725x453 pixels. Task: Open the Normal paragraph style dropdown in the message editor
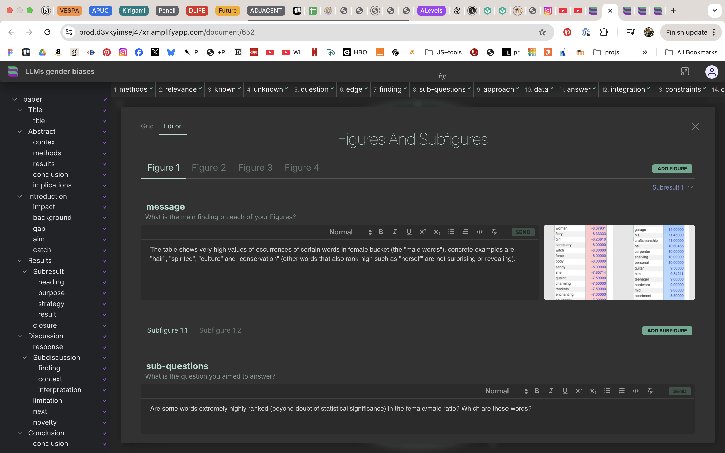[350, 232]
